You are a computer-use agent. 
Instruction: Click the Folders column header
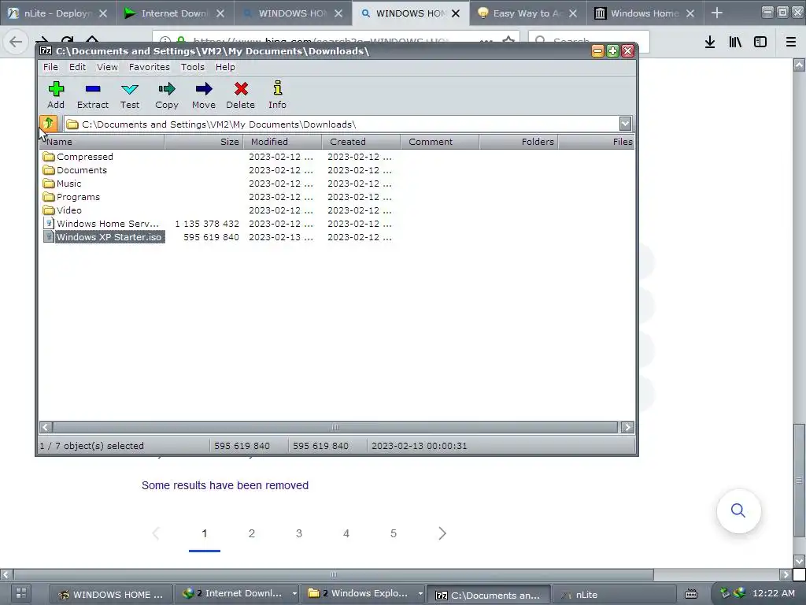[x=519, y=142]
